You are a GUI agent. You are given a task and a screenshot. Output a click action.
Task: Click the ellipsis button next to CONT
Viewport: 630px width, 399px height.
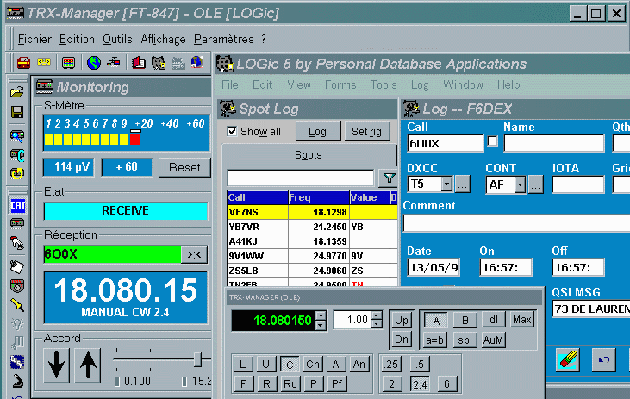click(535, 184)
